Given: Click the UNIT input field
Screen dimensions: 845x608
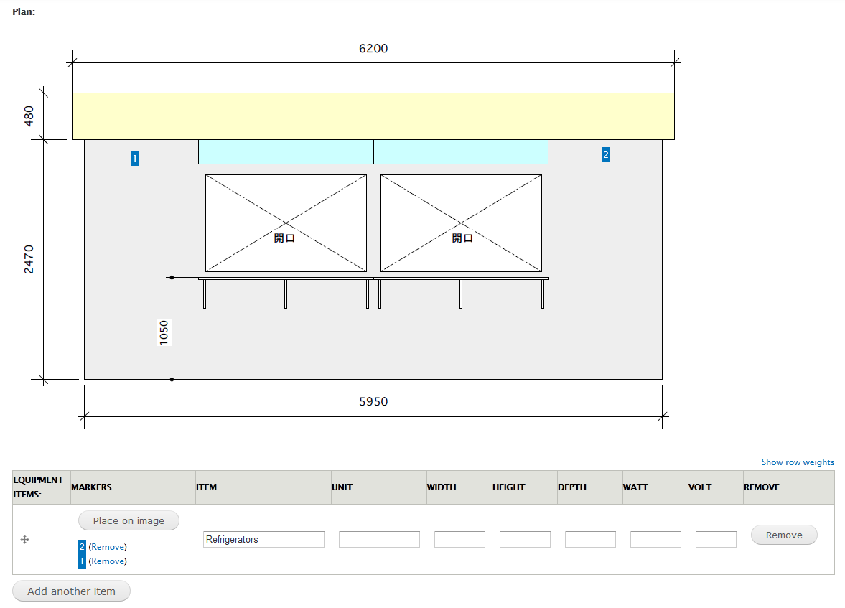Looking at the screenshot, I should [379, 539].
